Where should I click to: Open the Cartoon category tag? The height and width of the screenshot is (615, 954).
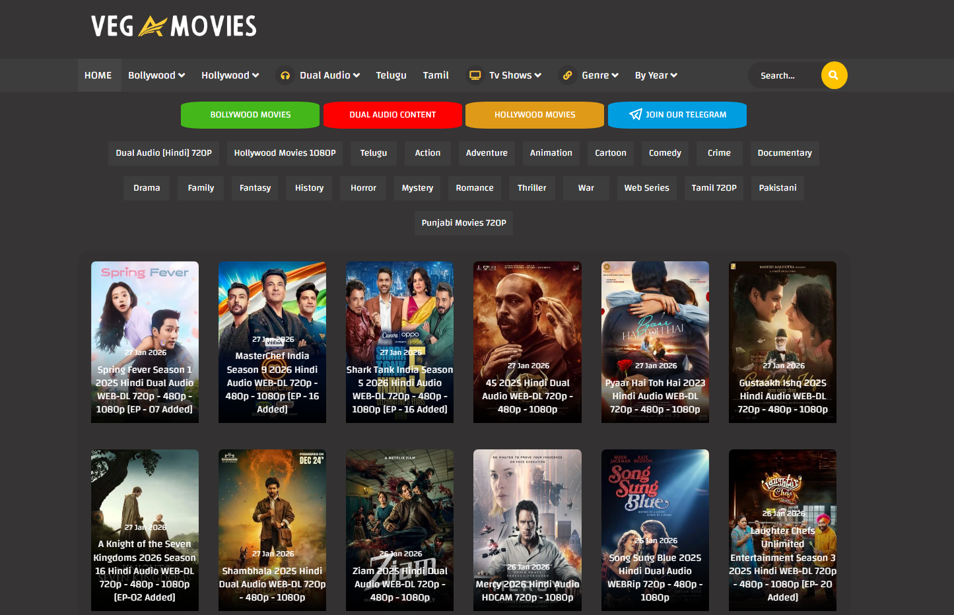tap(611, 153)
